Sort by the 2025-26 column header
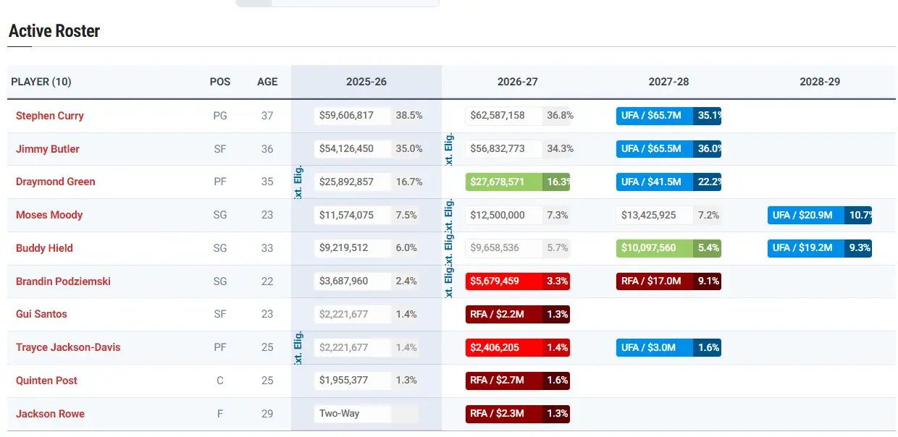This screenshot has width=898, height=437. [366, 82]
